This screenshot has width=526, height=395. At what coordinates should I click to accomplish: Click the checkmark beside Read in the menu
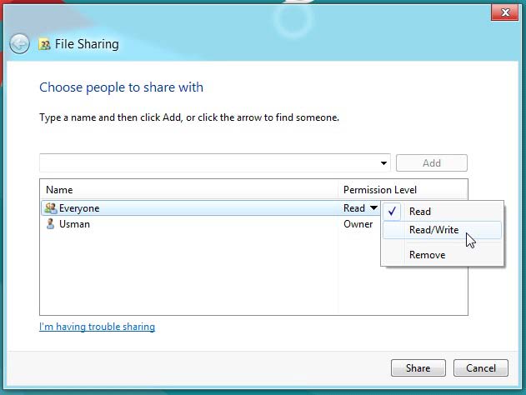coord(392,211)
